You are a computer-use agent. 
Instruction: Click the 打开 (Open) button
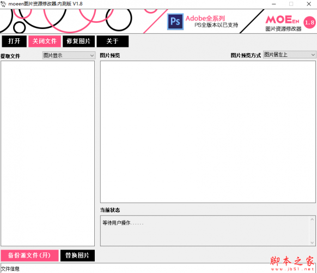coord(14,41)
